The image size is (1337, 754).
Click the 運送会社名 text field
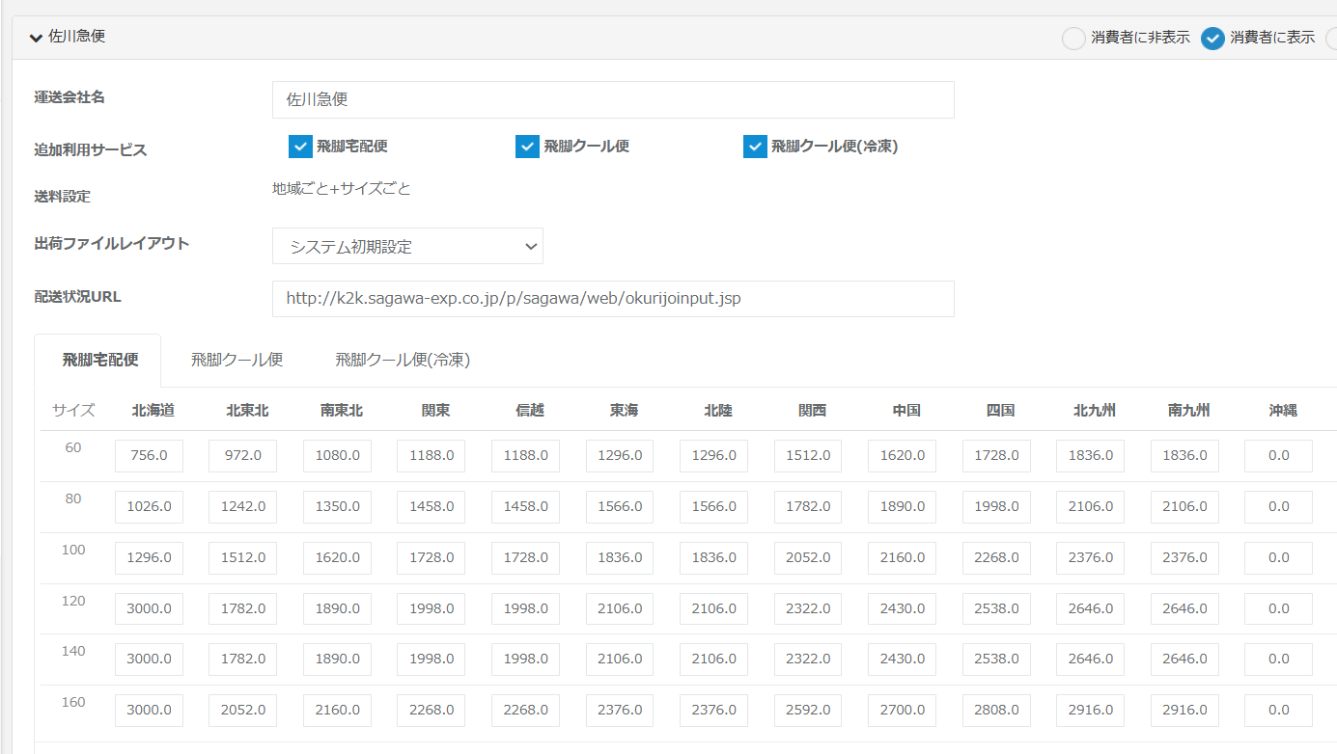(x=613, y=99)
